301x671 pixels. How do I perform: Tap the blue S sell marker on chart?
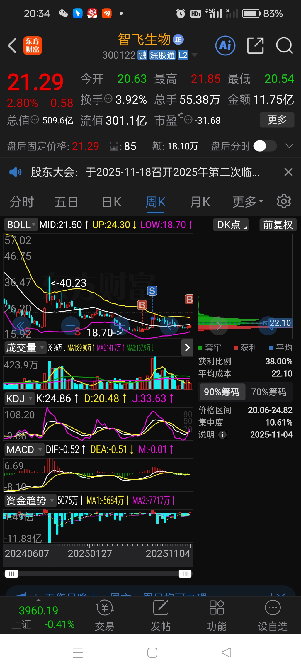152,291
